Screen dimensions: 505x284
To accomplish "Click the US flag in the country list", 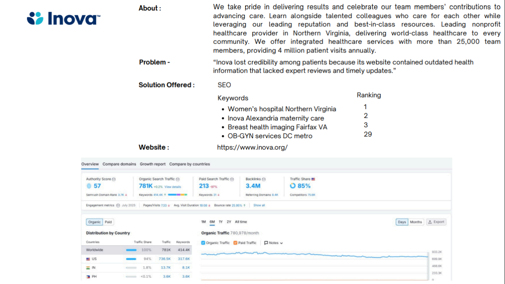I will click(x=88, y=259).
